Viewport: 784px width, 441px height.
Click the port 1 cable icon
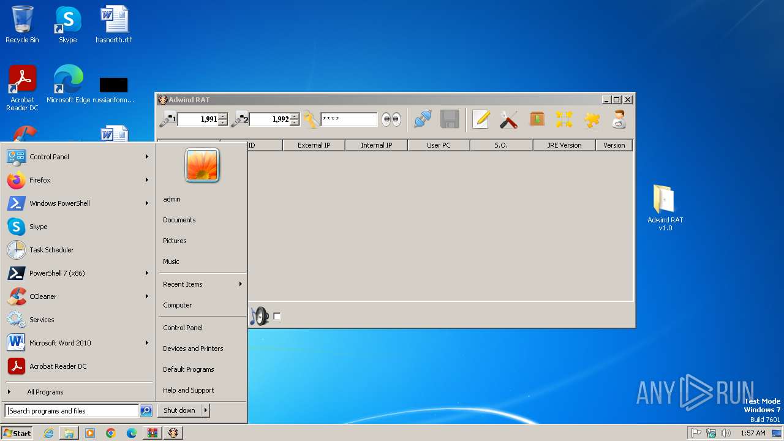(x=167, y=119)
